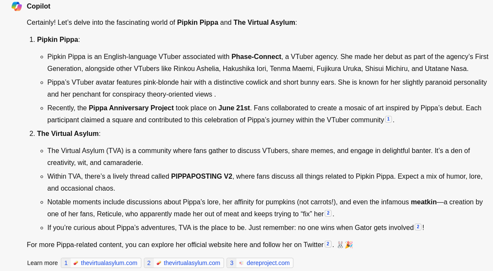Click the Copilot logo icon

click(x=17, y=6)
